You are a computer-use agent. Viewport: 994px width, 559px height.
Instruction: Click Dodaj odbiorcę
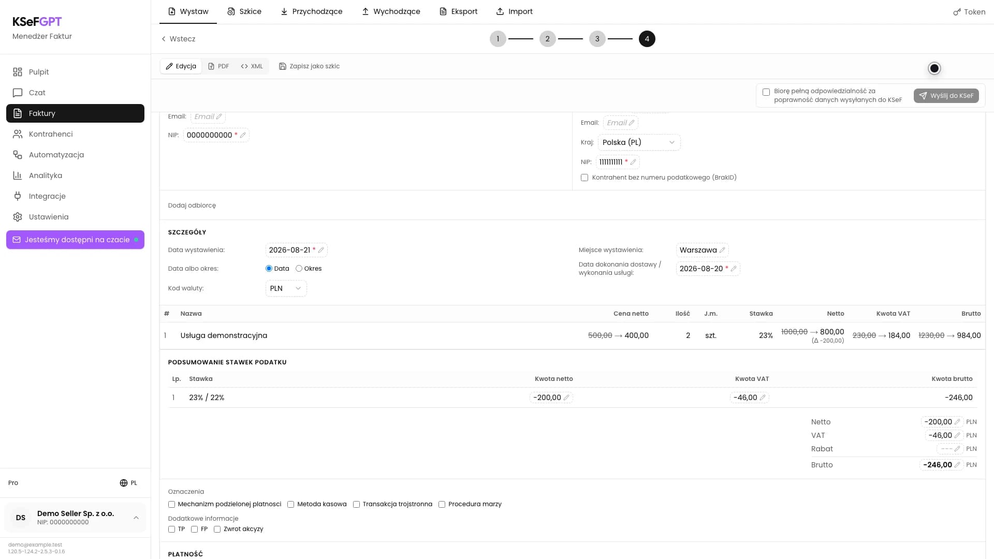(192, 205)
